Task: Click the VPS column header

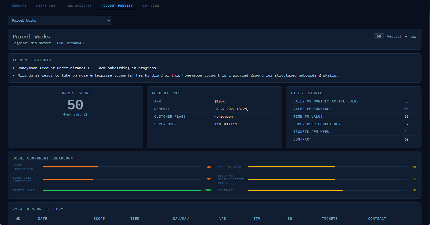Action: (x=222, y=219)
